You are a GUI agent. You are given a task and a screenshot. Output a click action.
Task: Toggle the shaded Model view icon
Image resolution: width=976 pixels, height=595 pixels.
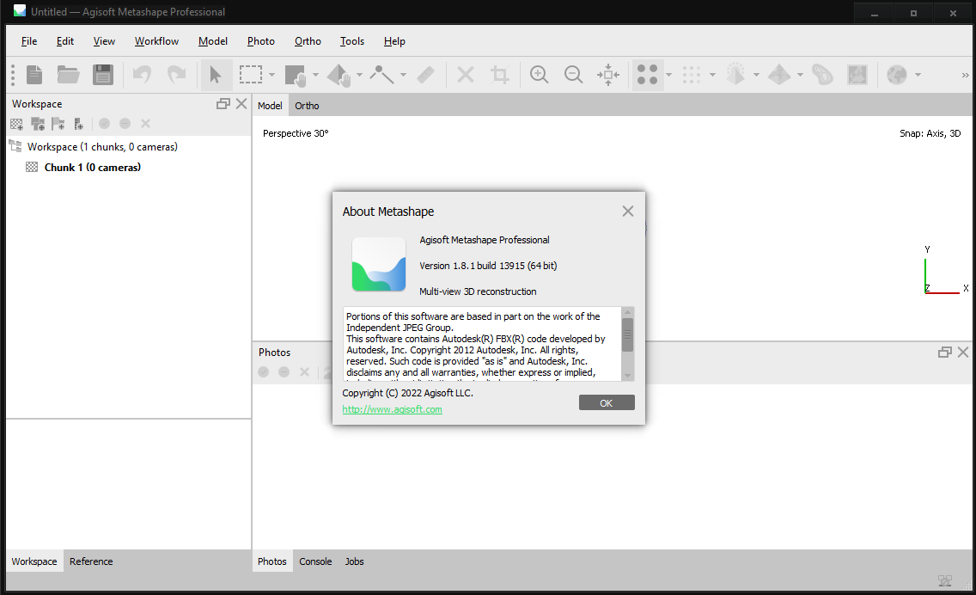735,75
